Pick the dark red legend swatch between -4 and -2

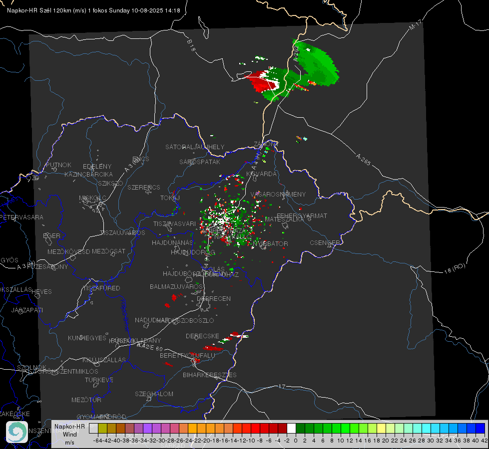pyautogui.click(x=282, y=428)
